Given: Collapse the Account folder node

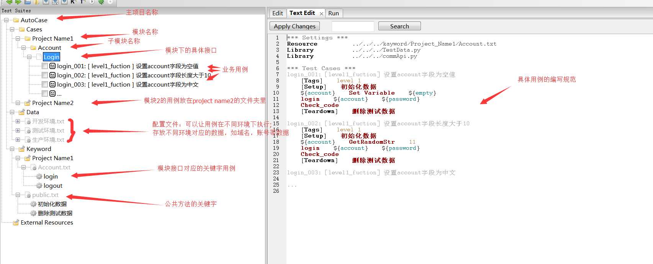Looking at the screenshot, I should pyautogui.click(x=23, y=48).
